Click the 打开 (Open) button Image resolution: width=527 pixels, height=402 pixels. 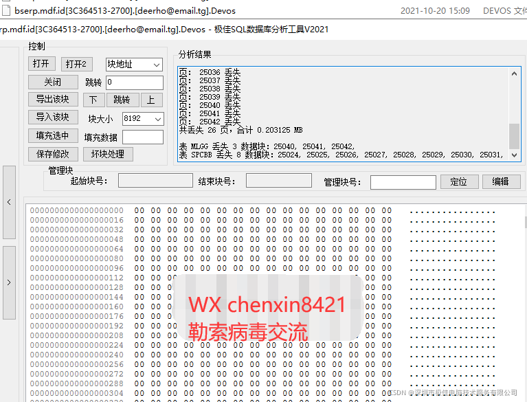tap(41, 64)
